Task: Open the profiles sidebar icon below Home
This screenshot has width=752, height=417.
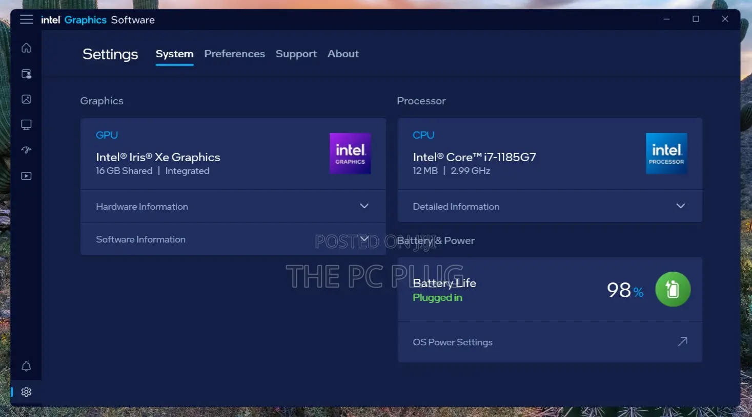Action: coord(26,74)
